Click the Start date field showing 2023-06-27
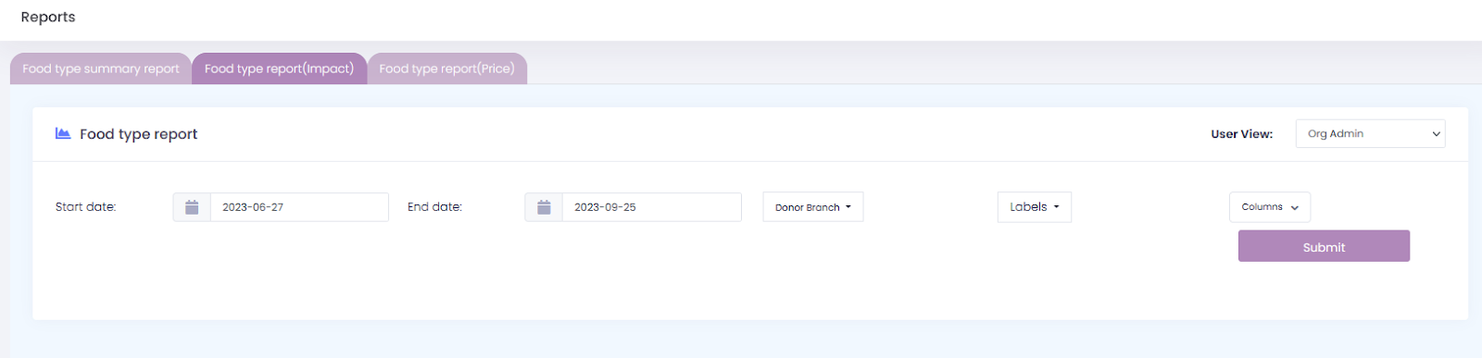The width and height of the screenshot is (1482, 358). pyautogui.click(x=299, y=207)
